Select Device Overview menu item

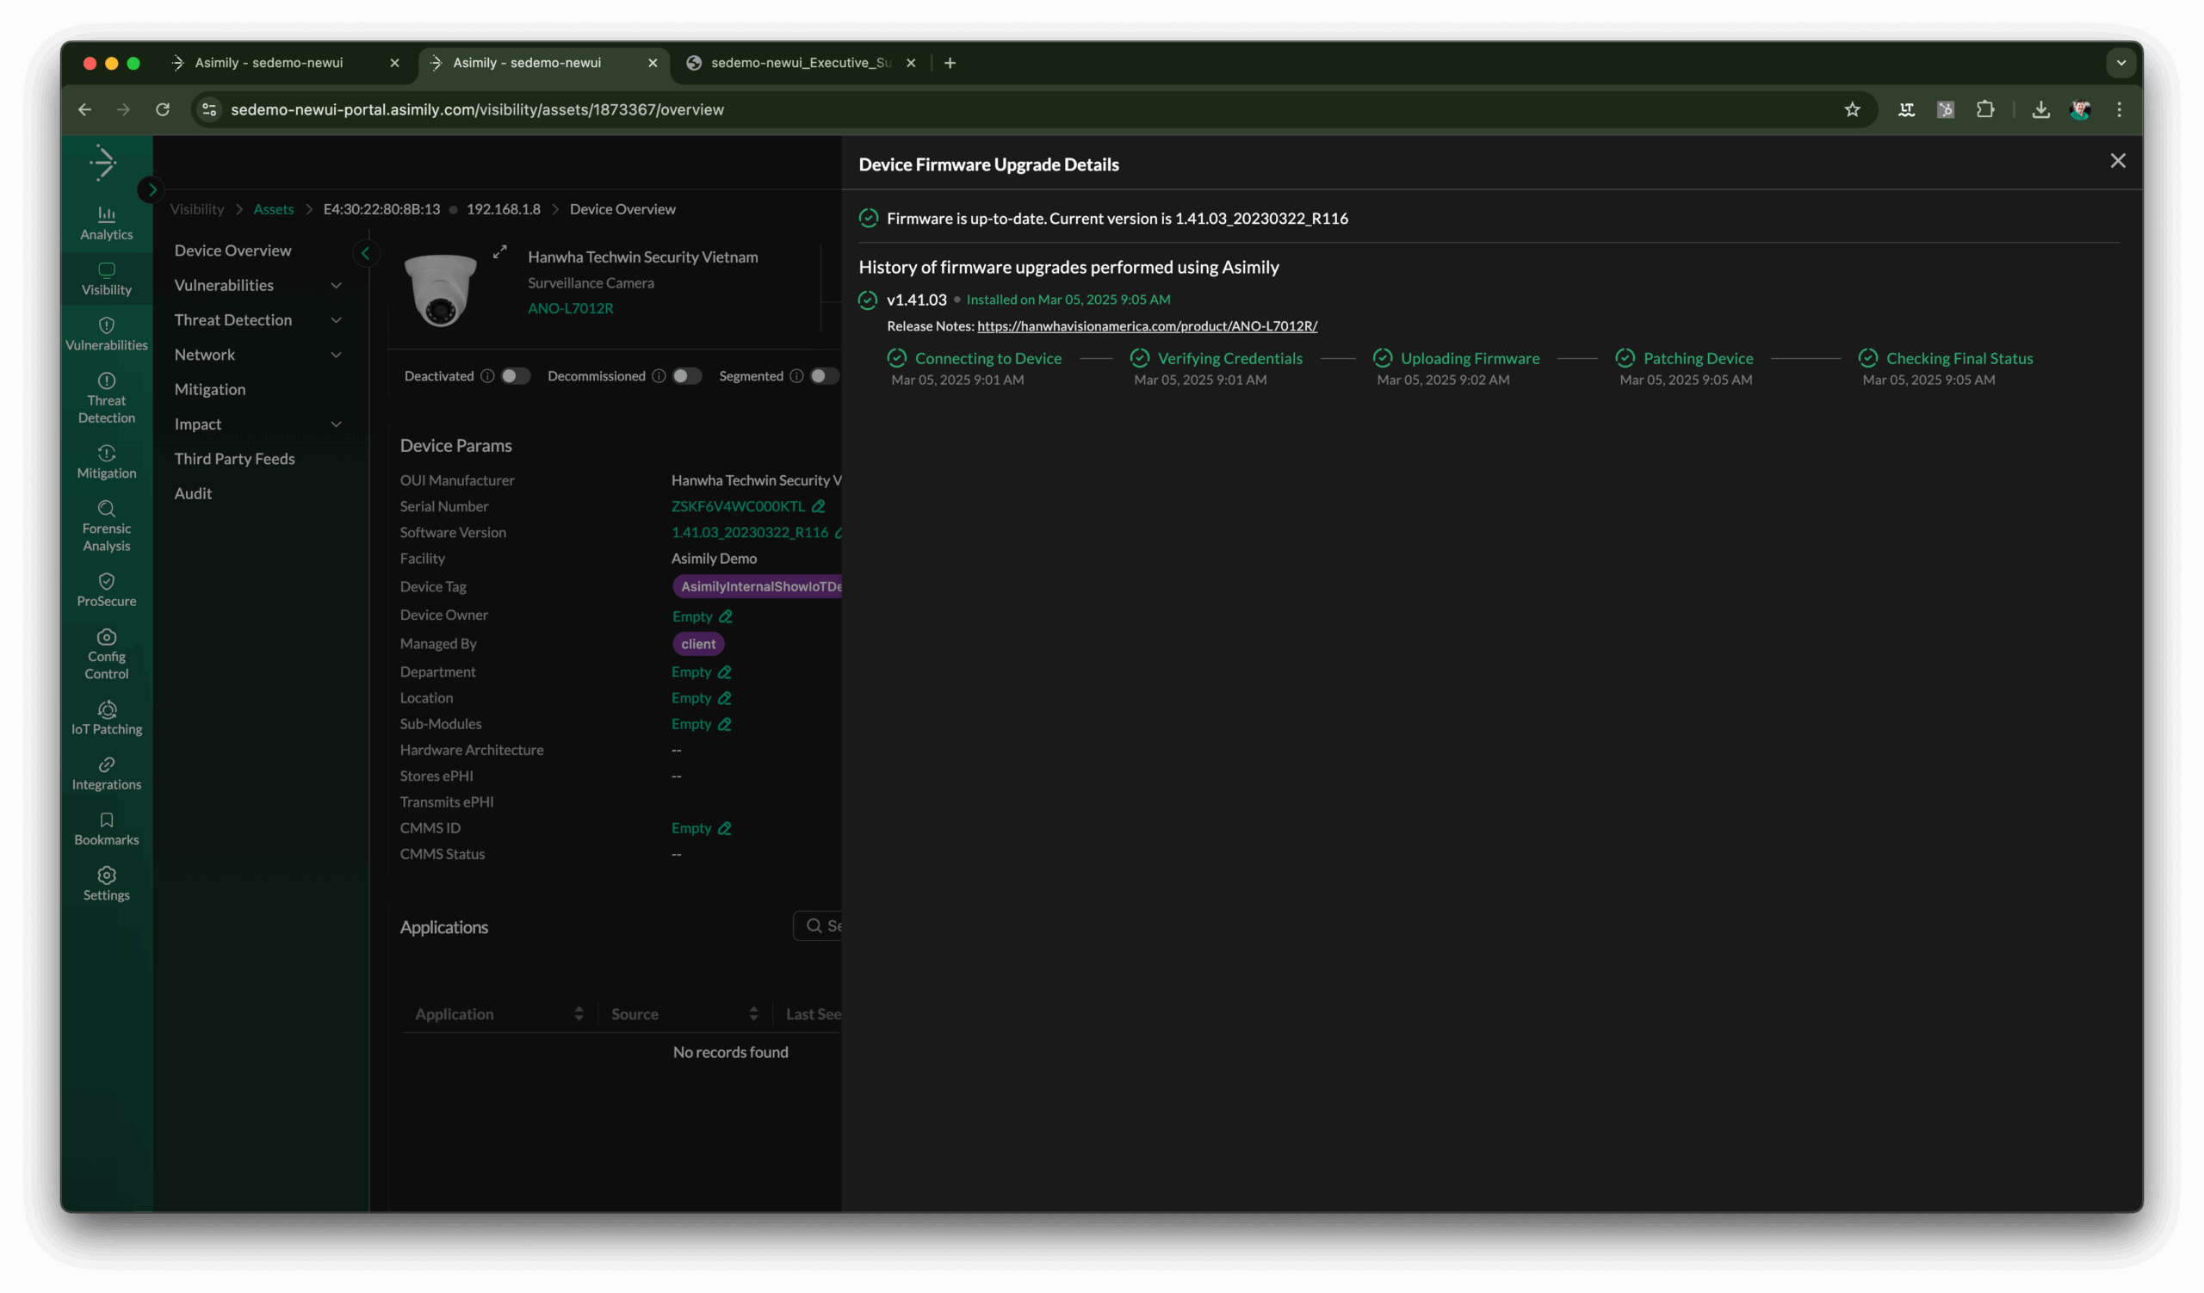click(232, 251)
